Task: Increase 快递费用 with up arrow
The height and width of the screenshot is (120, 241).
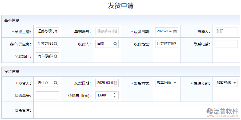Action: [115, 94]
